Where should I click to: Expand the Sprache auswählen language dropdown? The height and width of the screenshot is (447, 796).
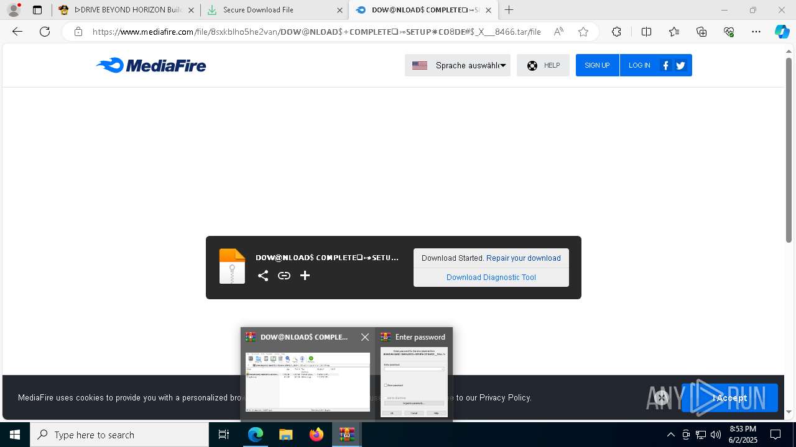(458, 65)
